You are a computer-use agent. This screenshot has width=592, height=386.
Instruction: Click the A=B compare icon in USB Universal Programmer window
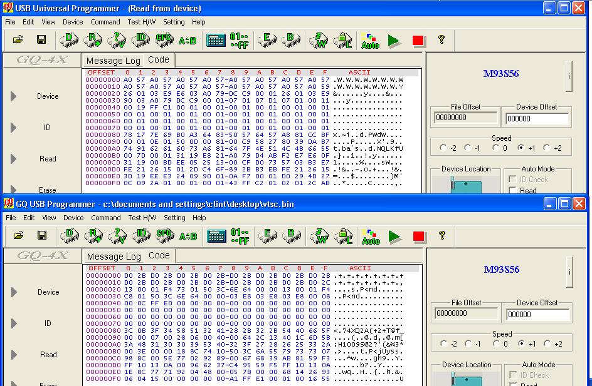pos(188,40)
